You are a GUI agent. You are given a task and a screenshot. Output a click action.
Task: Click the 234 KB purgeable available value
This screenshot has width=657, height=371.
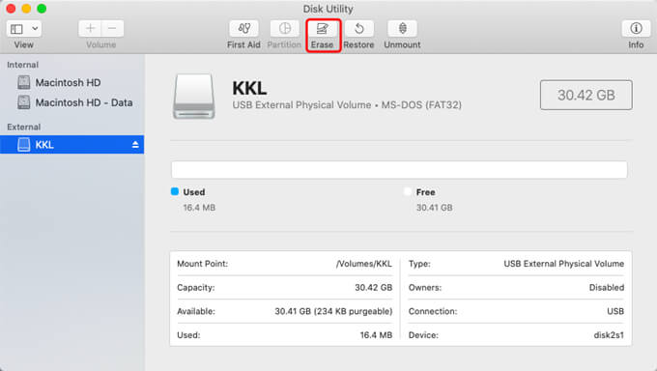point(333,311)
